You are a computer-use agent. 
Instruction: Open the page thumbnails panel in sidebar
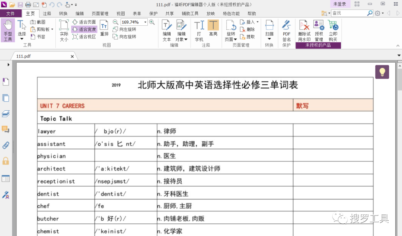(6, 98)
